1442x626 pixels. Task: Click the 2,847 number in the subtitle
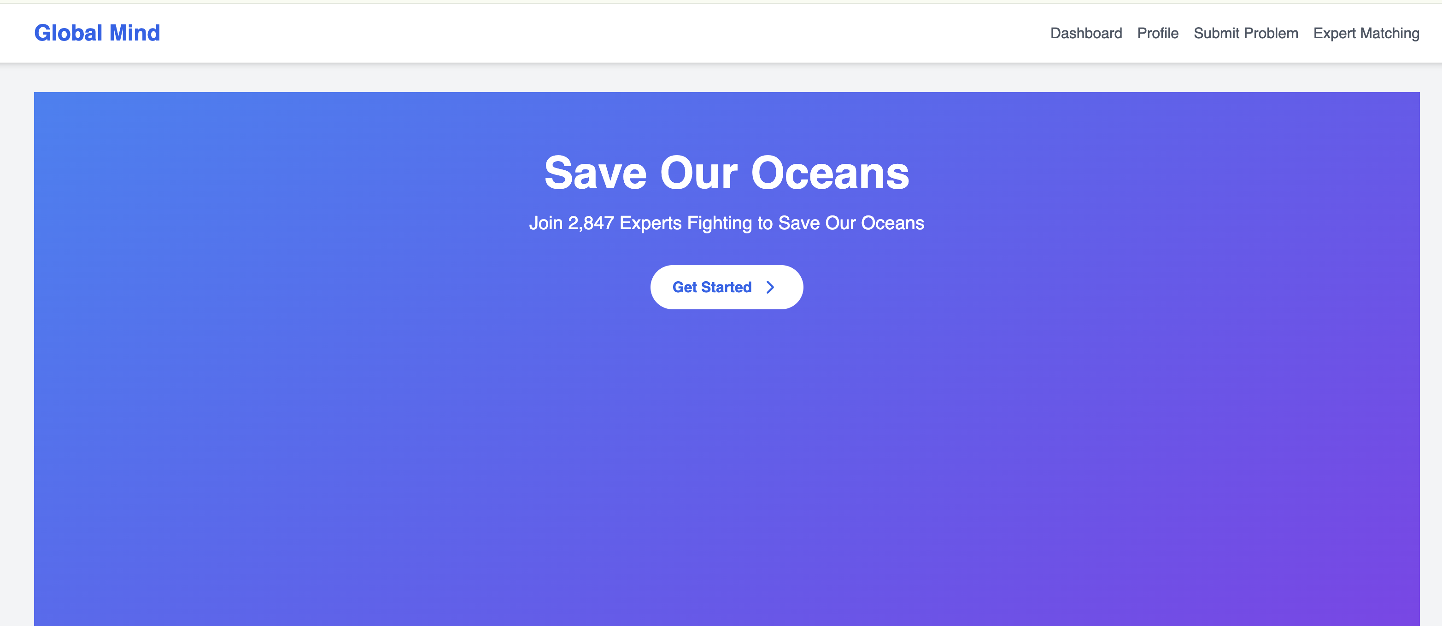591,223
